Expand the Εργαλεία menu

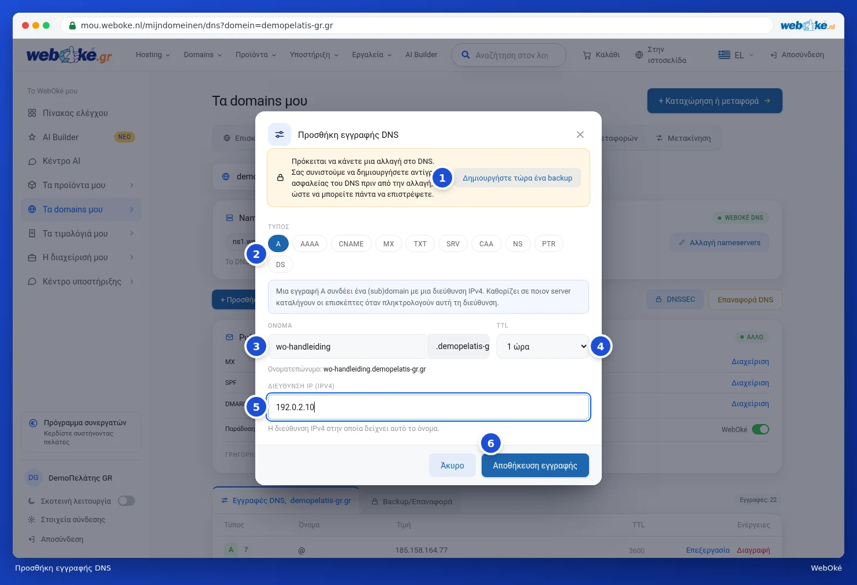[372, 55]
